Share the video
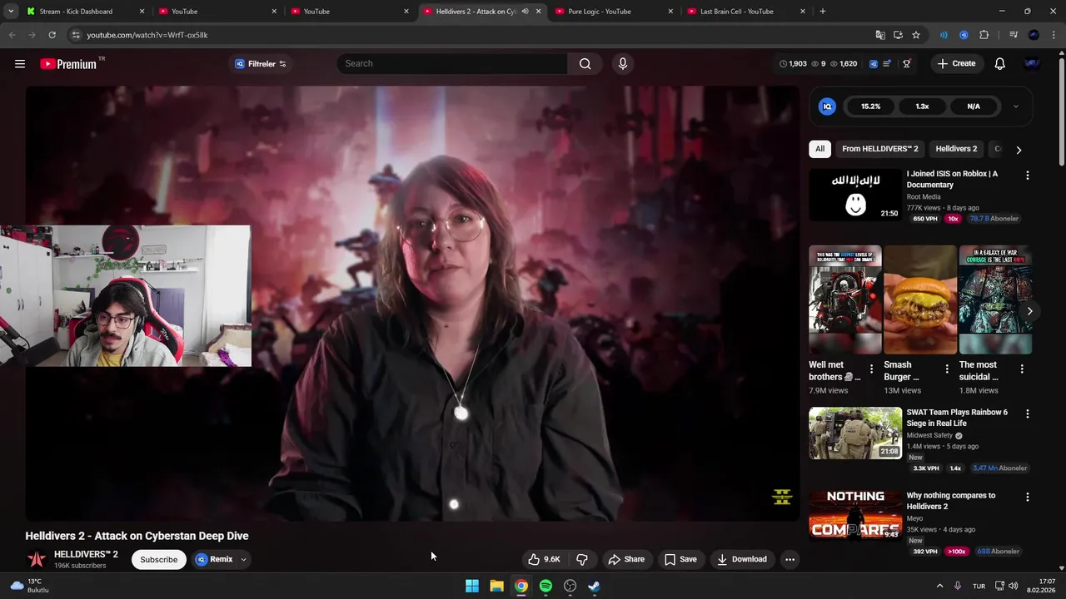1066x599 pixels. pyautogui.click(x=626, y=559)
